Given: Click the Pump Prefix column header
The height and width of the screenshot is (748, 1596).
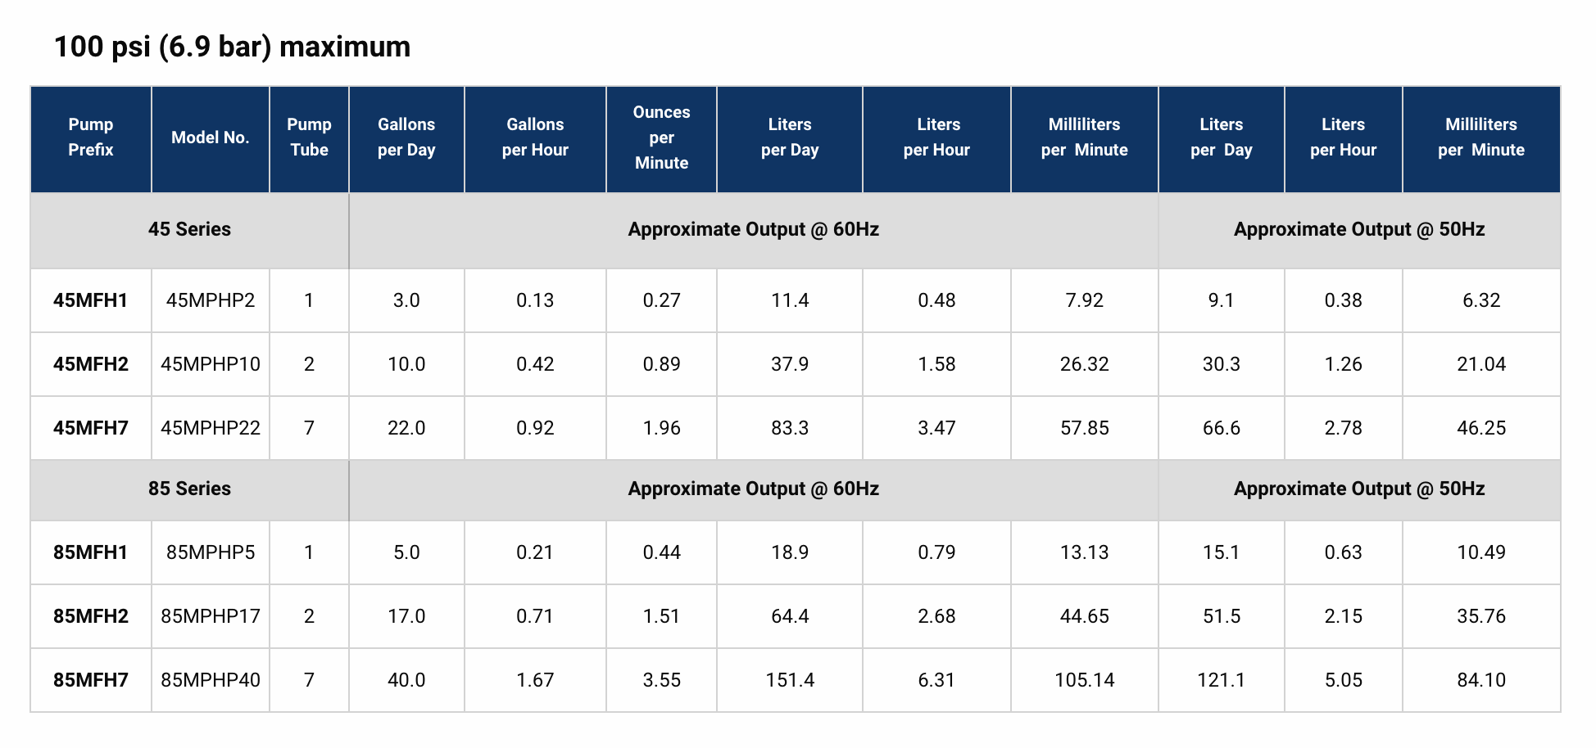Looking at the screenshot, I should point(91,137).
